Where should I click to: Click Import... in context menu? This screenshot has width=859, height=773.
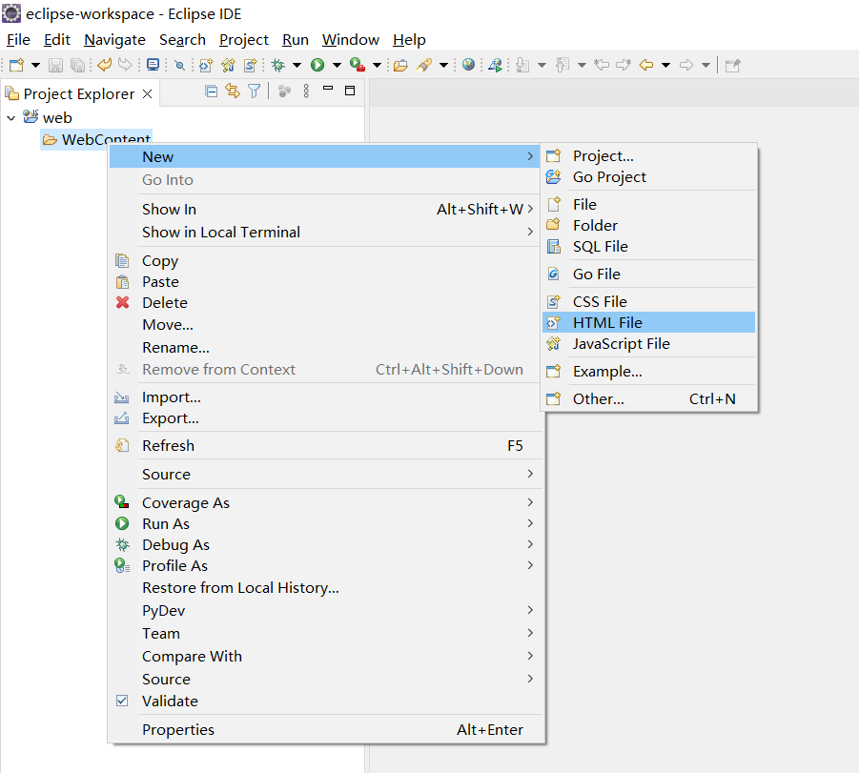[326, 397]
